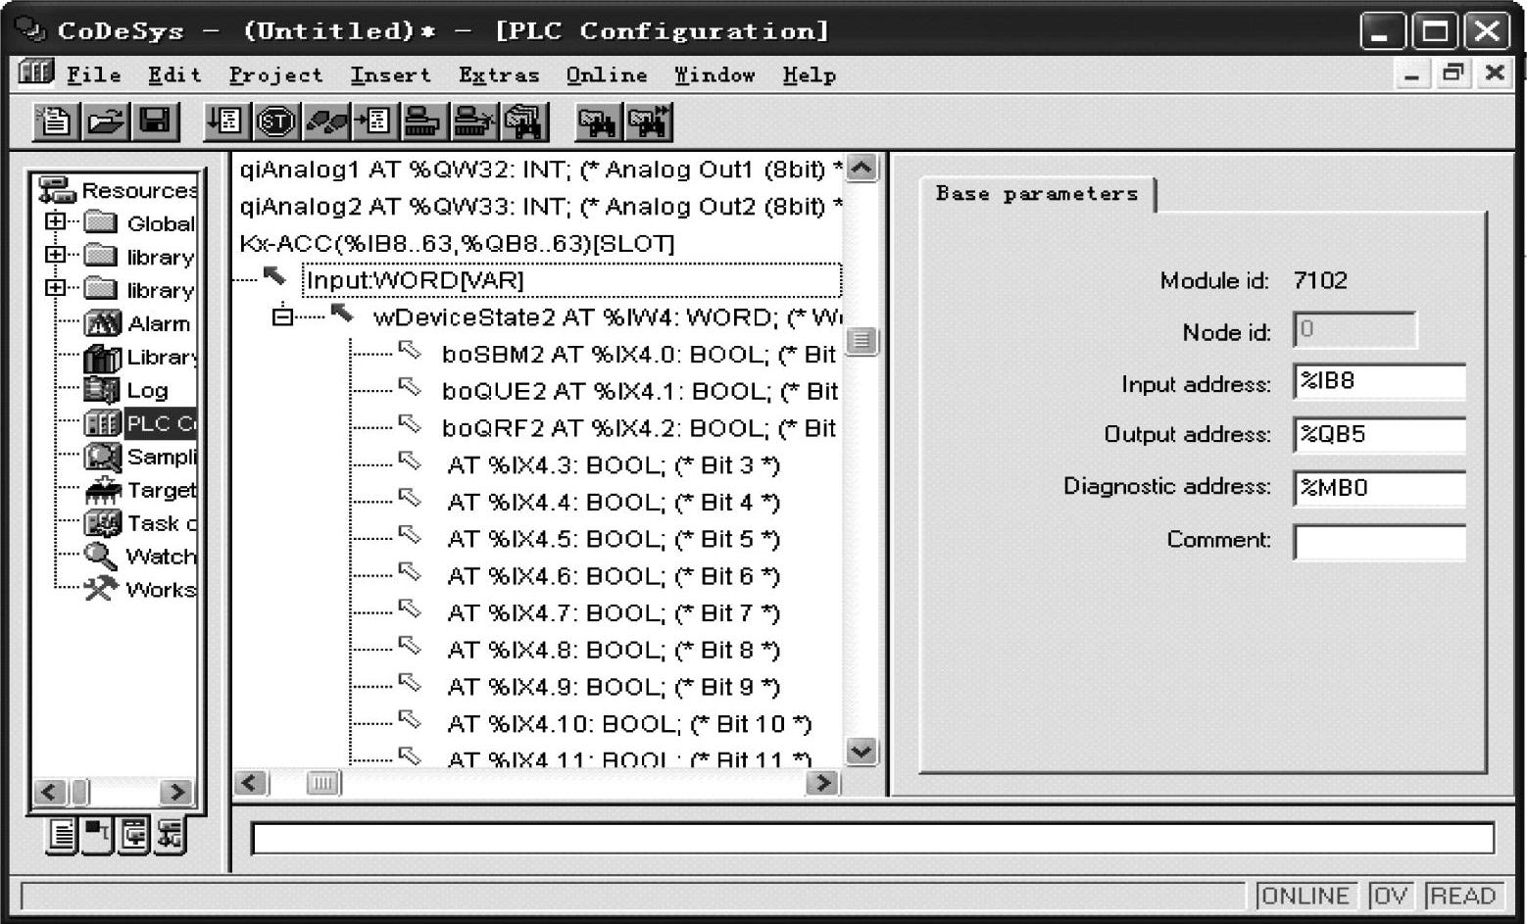Select the Target Settings tree item
The width and height of the screenshot is (1527, 924).
pyautogui.click(x=161, y=490)
